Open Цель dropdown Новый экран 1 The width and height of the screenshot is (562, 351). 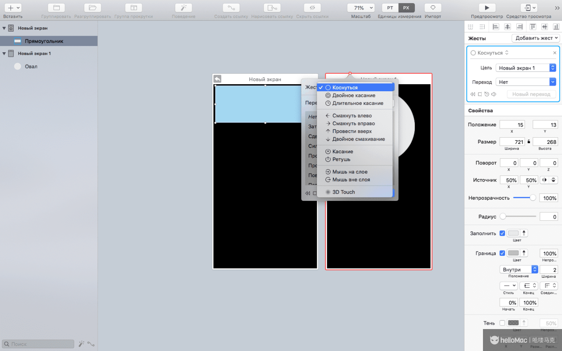[x=526, y=68]
